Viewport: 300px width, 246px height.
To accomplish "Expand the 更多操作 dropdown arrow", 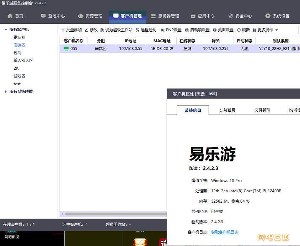I will click(277, 30).
